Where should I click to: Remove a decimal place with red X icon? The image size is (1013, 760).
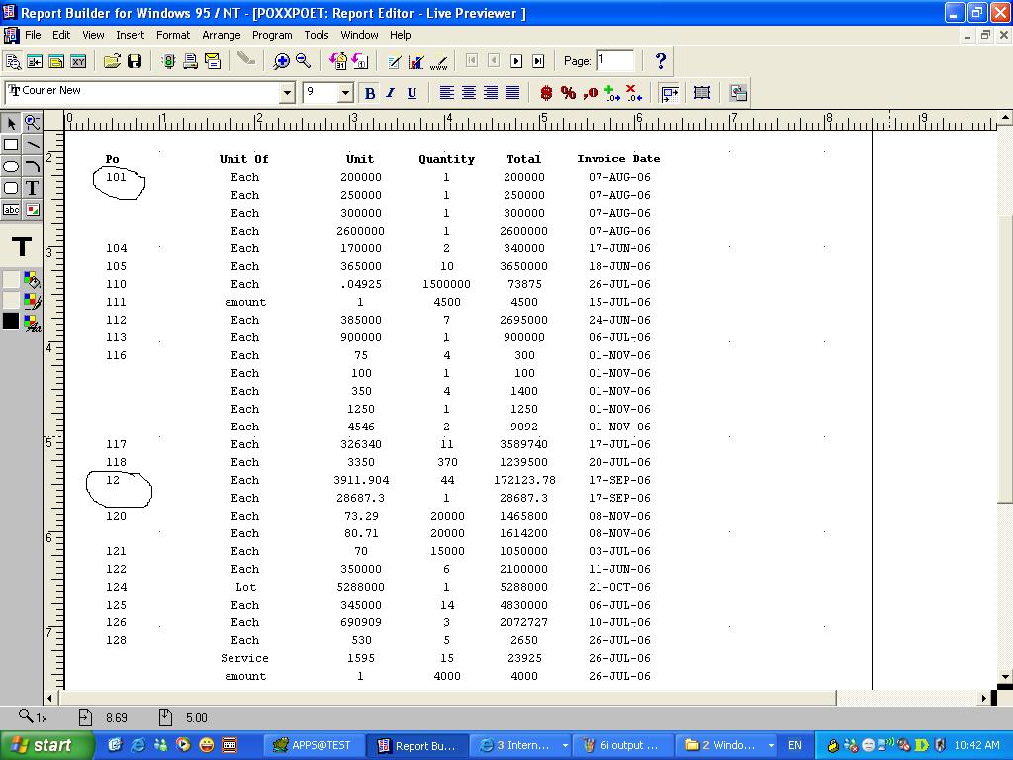tap(634, 93)
